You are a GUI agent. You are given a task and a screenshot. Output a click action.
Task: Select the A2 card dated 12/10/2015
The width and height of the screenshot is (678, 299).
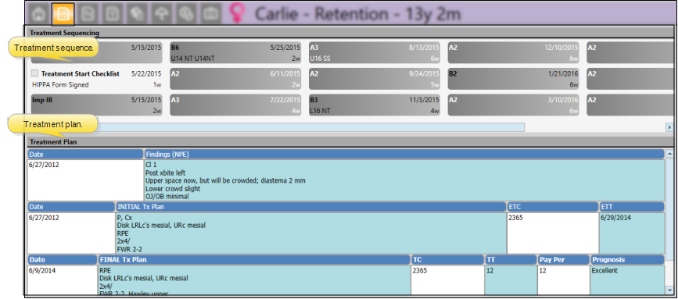(513, 52)
